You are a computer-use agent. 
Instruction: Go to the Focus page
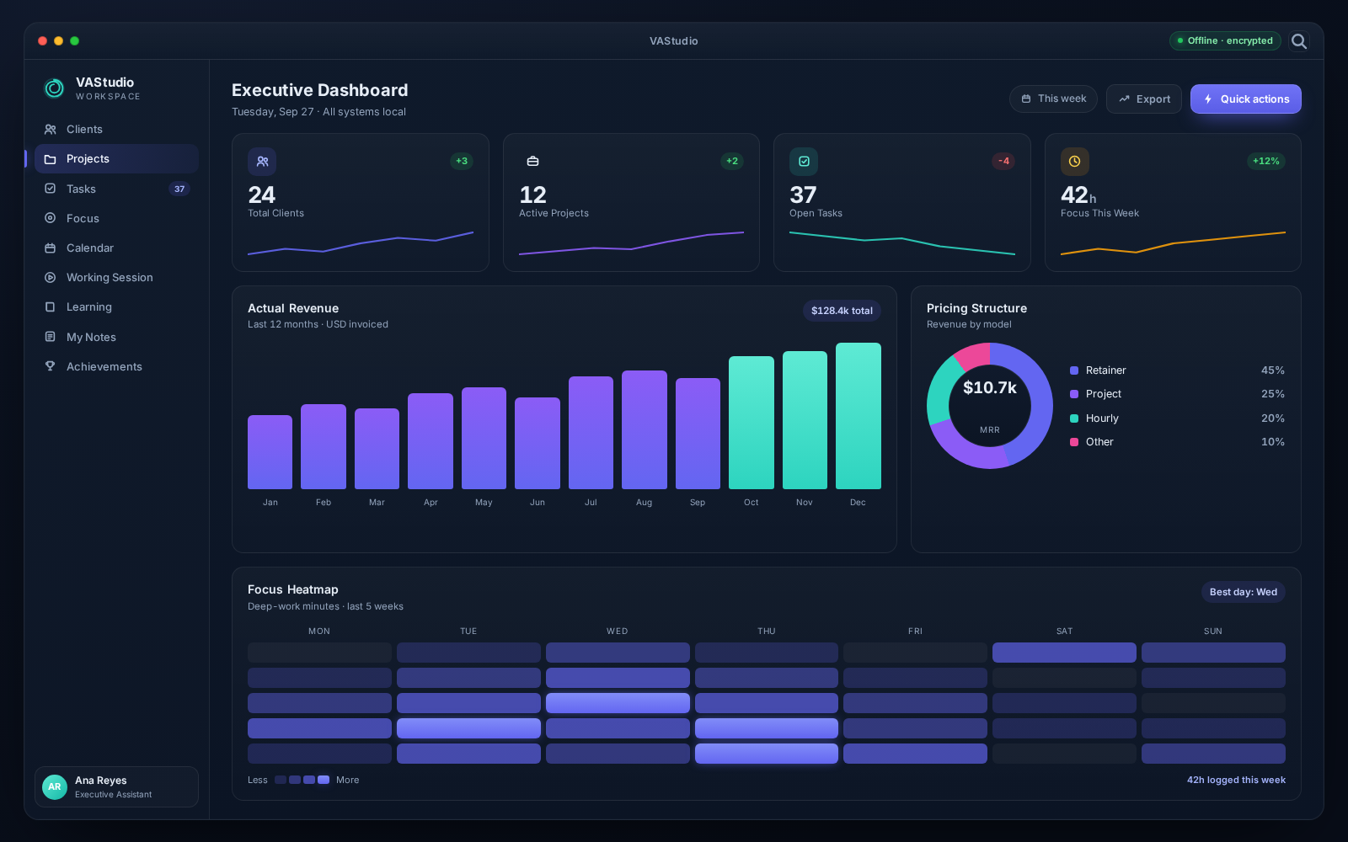(x=116, y=218)
